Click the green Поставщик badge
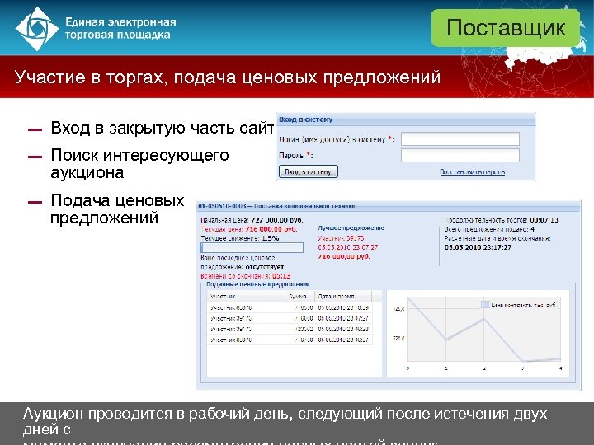 506,28
